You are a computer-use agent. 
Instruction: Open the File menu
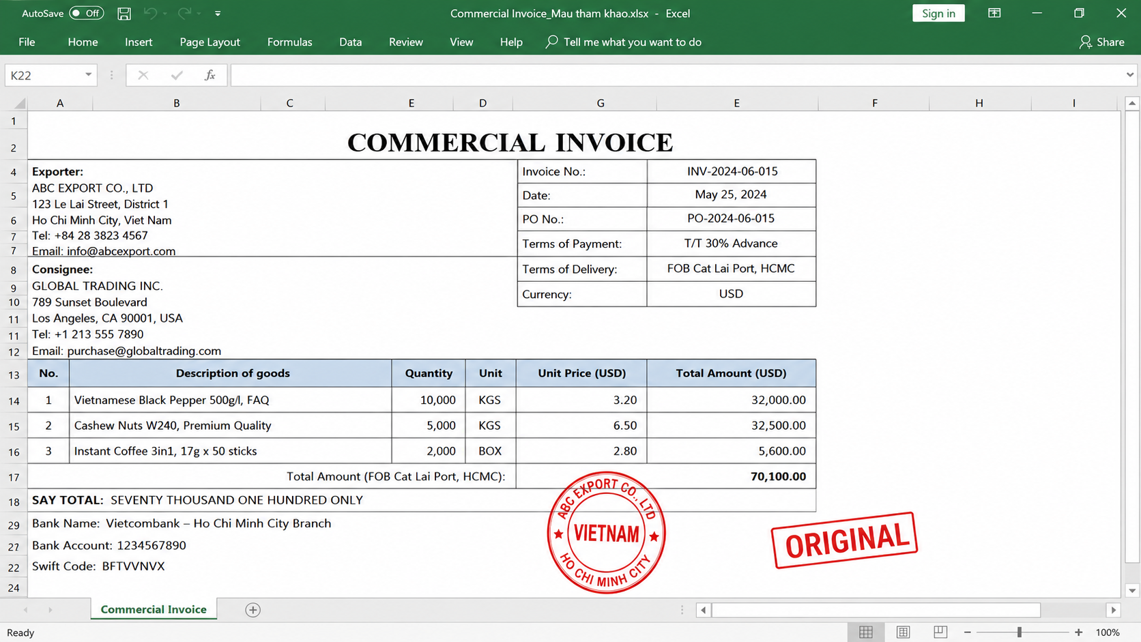click(27, 42)
